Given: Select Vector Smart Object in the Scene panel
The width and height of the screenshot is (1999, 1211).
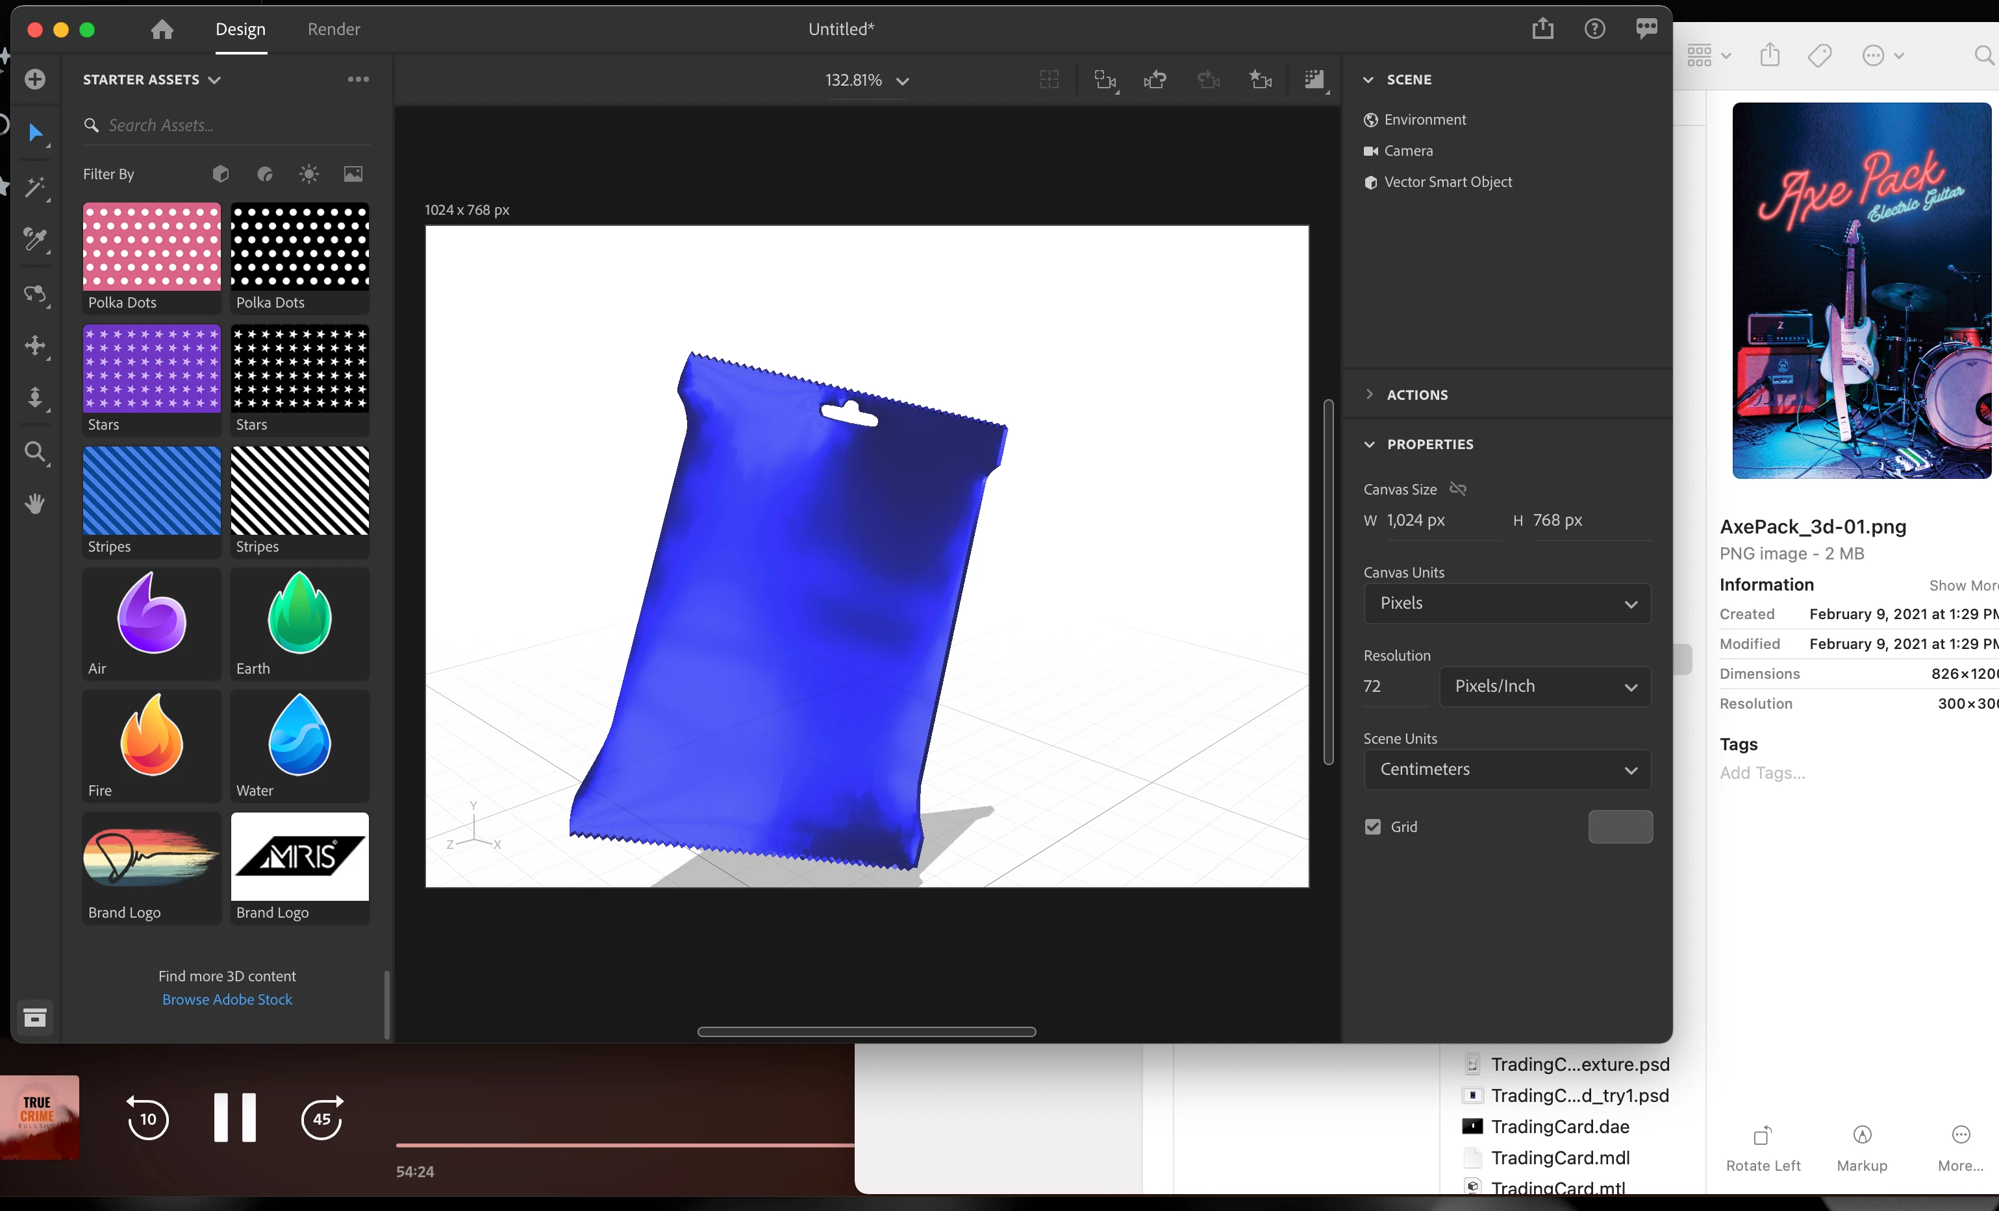Looking at the screenshot, I should tap(1448, 182).
